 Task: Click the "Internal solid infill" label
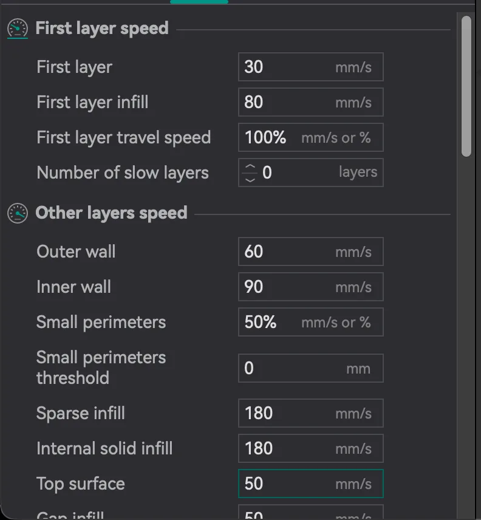pos(104,448)
